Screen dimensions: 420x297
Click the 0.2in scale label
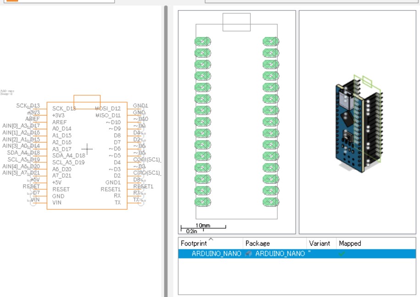(x=192, y=231)
